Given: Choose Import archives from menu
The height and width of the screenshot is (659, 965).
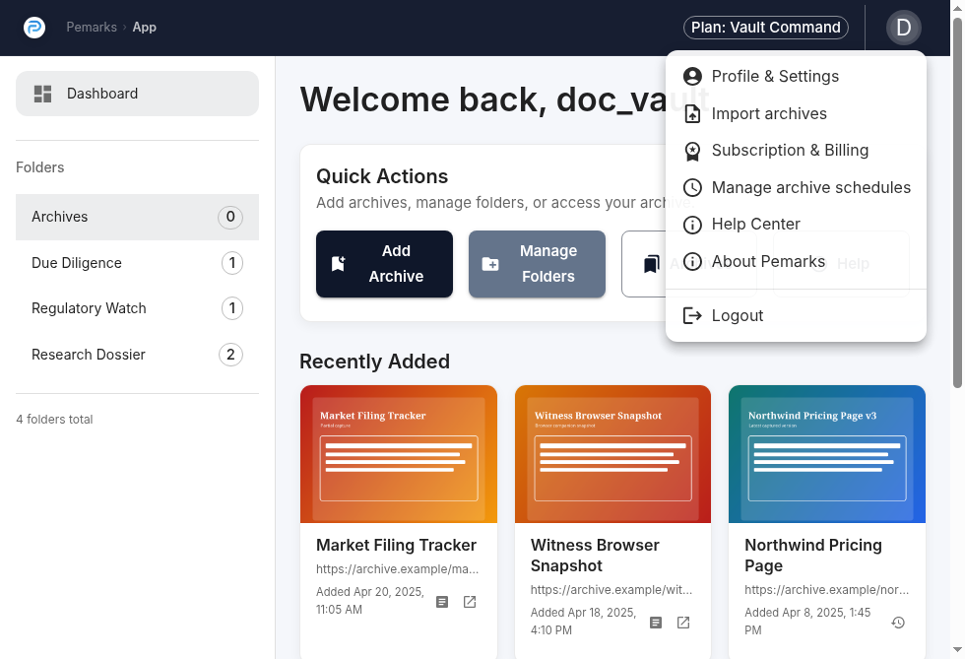Looking at the screenshot, I should 796,114.
